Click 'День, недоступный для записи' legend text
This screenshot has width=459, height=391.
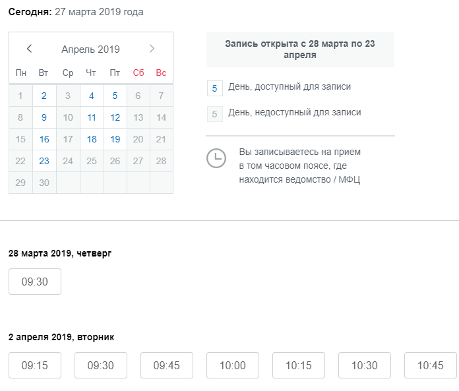pos(295,112)
